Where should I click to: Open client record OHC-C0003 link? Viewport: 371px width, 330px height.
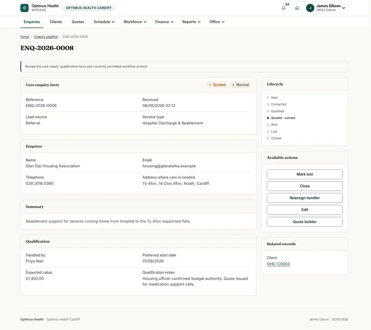(x=278, y=264)
